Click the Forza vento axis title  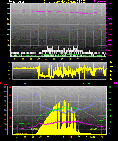(x=16, y=2)
